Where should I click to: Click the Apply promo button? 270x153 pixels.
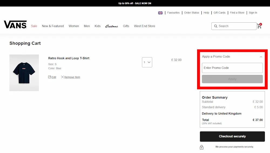click(232, 79)
